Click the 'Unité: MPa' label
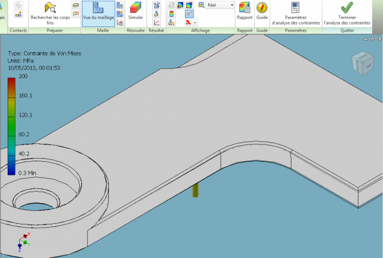Viewport: 383px width, 258px height. point(21,61)
